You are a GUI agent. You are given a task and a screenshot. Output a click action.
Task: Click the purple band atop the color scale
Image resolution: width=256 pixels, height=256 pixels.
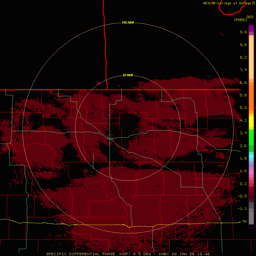coord(251,28)
